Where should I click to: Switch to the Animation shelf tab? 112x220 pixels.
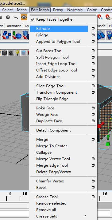(x=14, y=26)
